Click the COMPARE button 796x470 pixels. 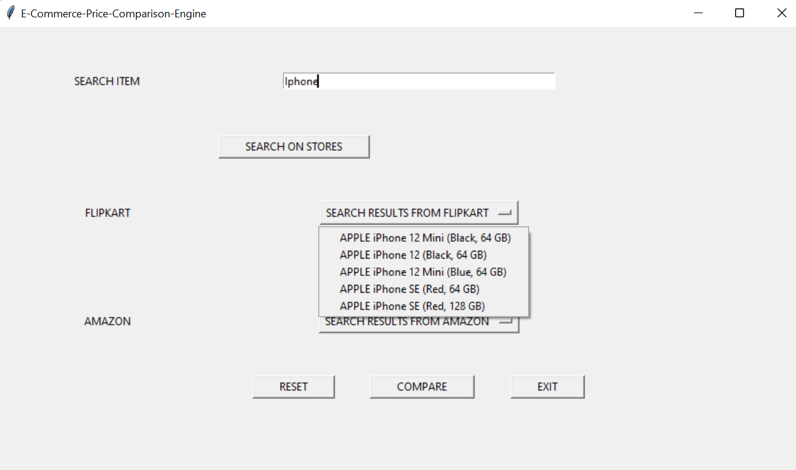coord(422,386)
